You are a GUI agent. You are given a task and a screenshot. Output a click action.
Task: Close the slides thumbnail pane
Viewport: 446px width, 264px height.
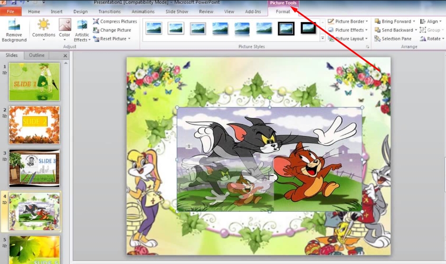click(x=65, y=56)
